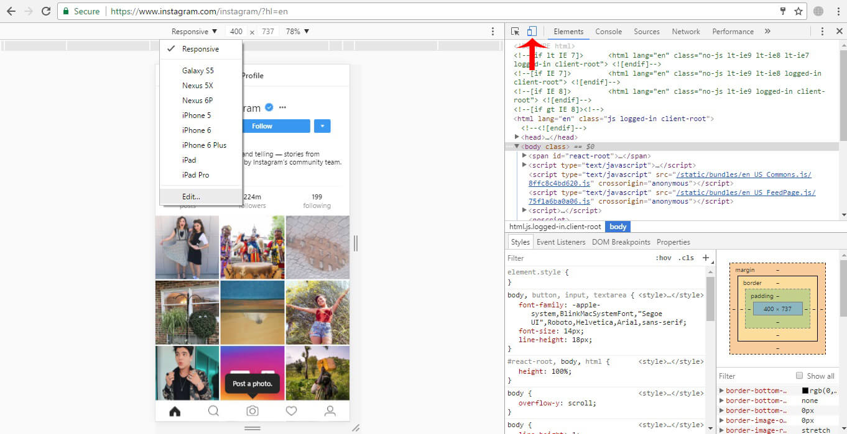847x434 pixels.
Task: Click the verified badge icon
Action: tap(269, 107)
